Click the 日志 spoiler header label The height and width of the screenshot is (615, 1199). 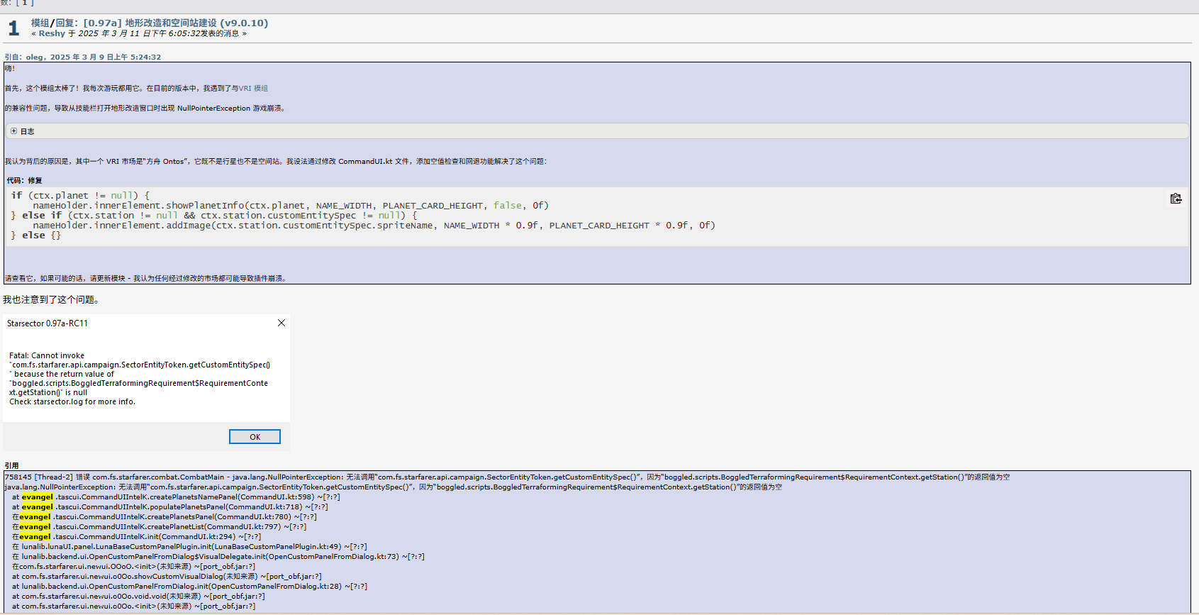(x=28, y=131)
